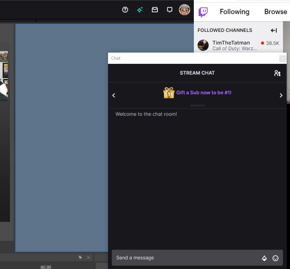Click the purple Twitch logo

pos(203,12)
